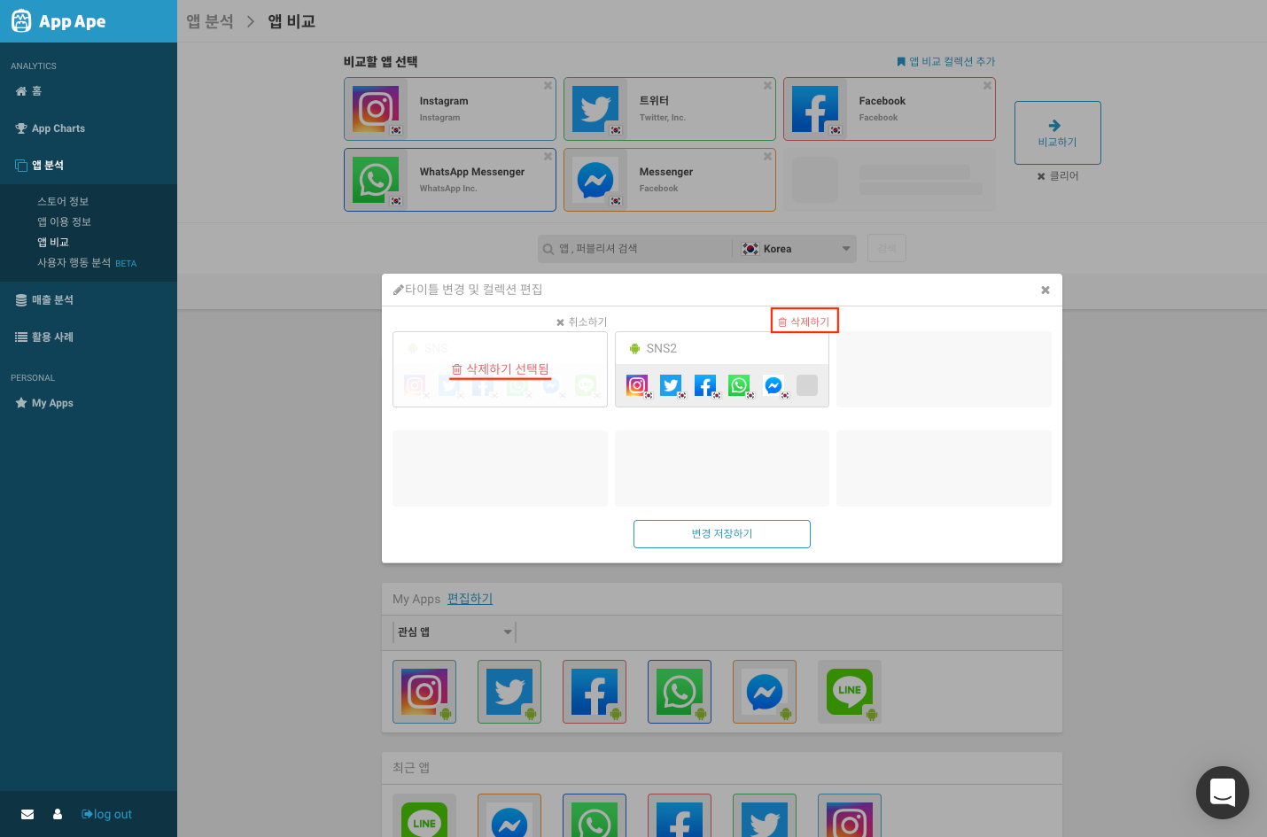Viewport: 1267px width, 837px height.
Task: Click 변경 저장하기 button
Action: 722,534
